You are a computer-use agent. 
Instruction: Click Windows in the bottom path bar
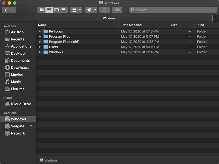pos(49,160)
